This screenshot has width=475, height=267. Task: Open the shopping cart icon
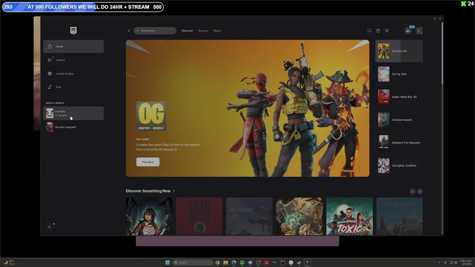point(387,31)
